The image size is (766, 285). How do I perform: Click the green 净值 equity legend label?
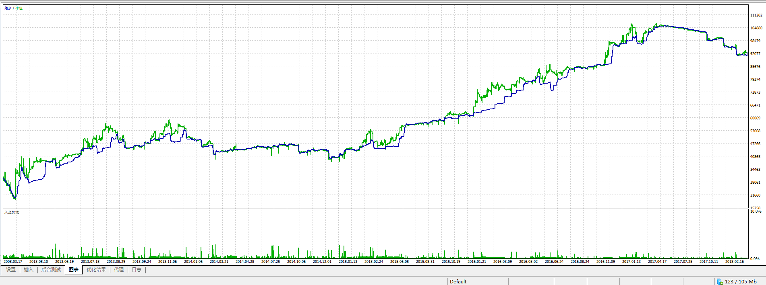coord(19,8)
